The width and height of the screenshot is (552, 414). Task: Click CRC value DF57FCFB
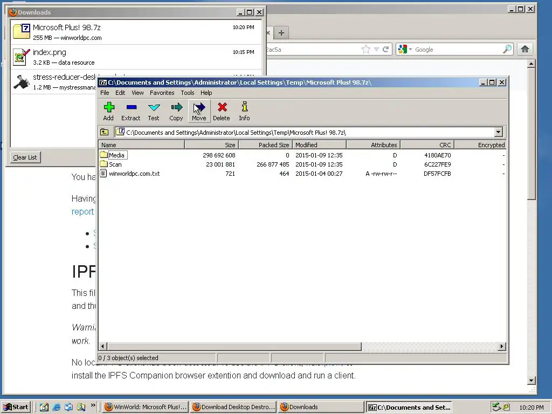click(x=437, y=174)
